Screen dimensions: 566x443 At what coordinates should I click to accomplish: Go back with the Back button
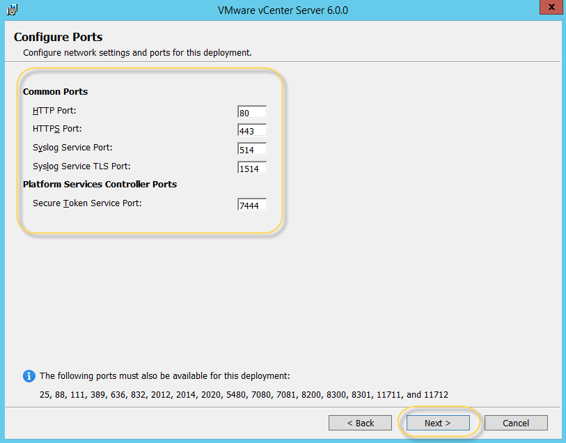click(x=361, y=423)
